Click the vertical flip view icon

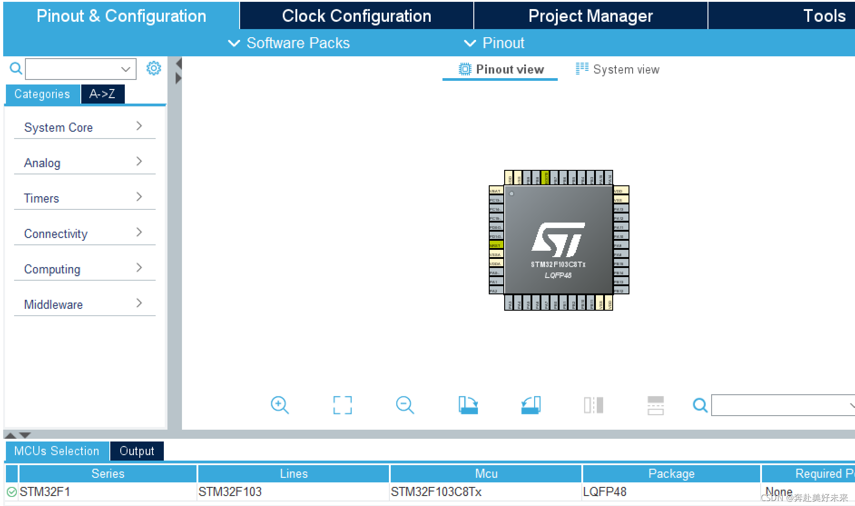click(594, 405)
